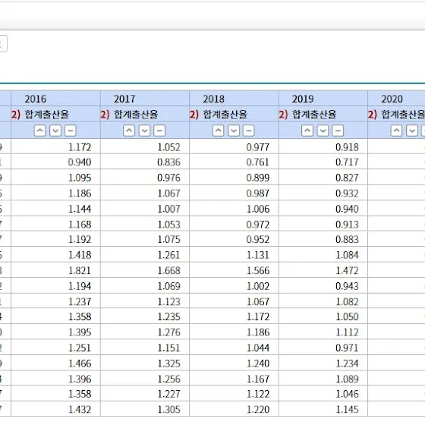Clear 2017 column sorting with minus icon
This screenshot has width=425, height=425.
pyautogui.click(x=159, y=131)
